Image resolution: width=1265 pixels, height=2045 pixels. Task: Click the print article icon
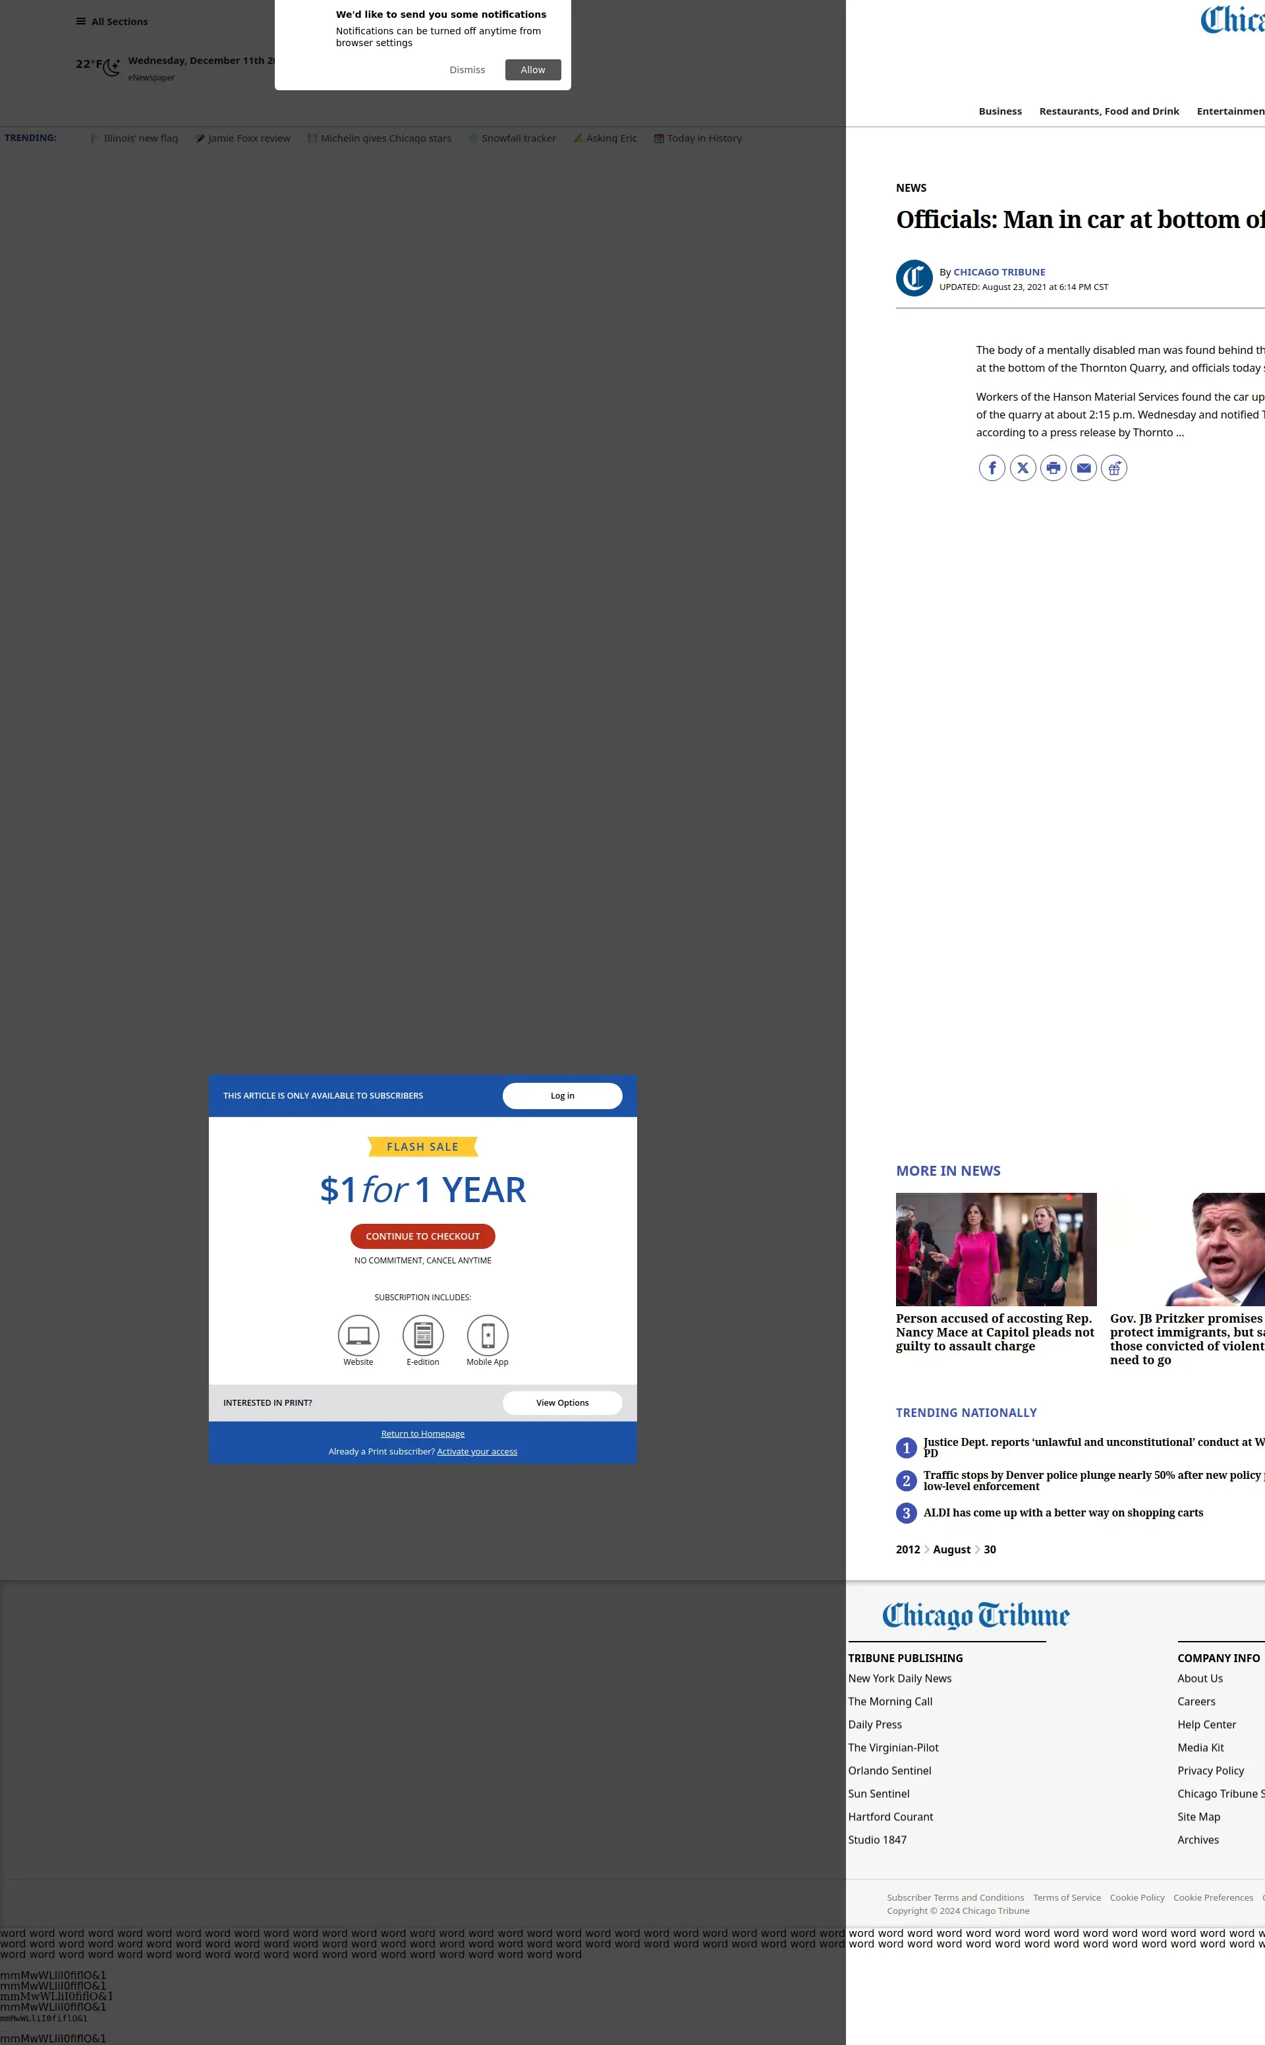coord(1054,468)
